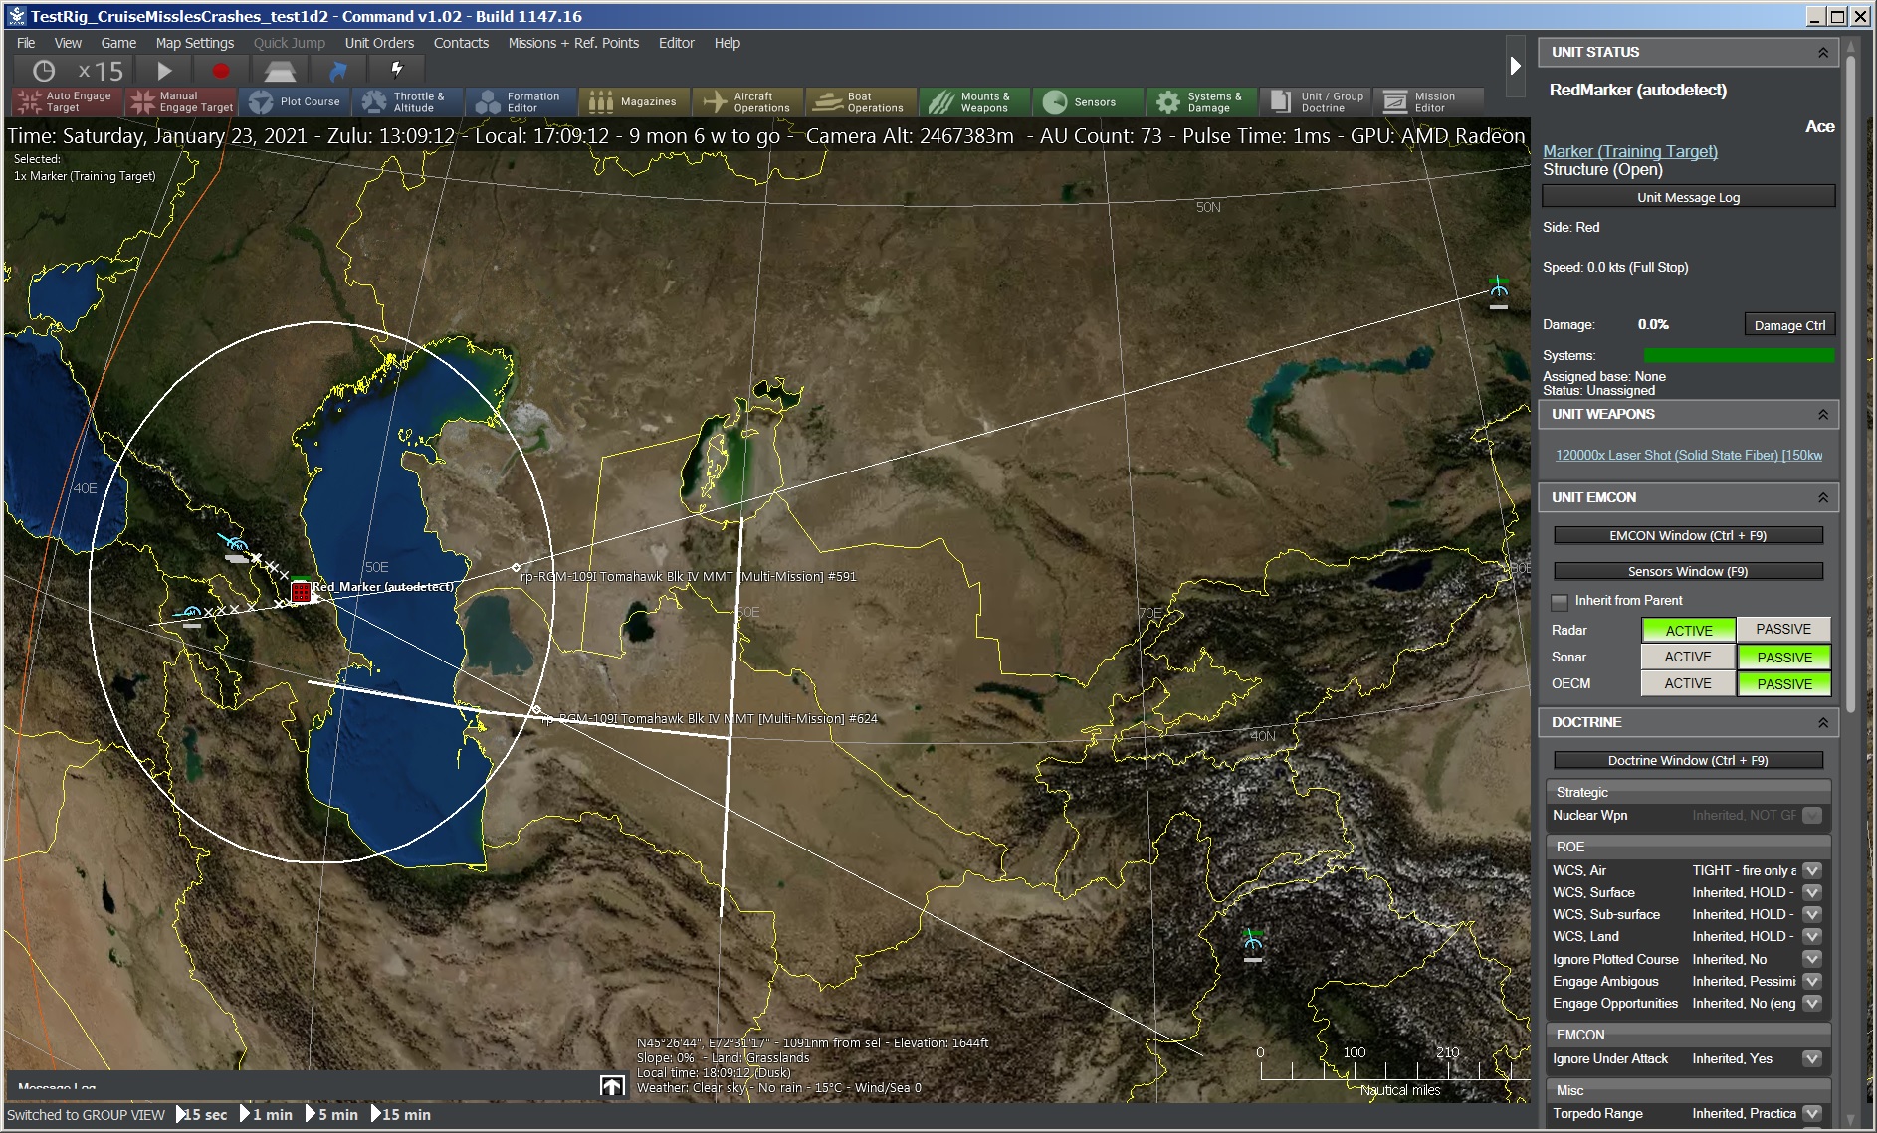Open the Formation Editor
The width and height of the screenshot is (1877, 1133).
click(x=521, y=101)
